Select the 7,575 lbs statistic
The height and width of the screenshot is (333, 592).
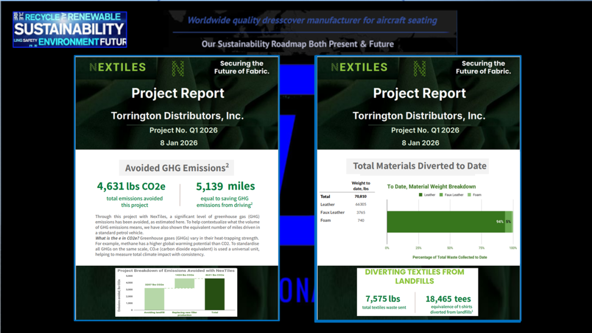(383, 299)
